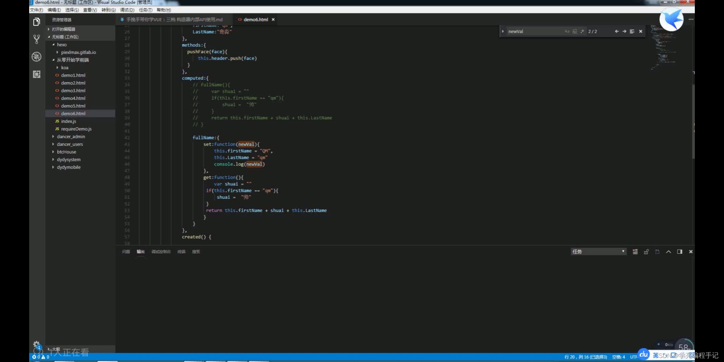Expand the 打开的编辑器 section
Viewport: 724px width, 362px height.
80,29
